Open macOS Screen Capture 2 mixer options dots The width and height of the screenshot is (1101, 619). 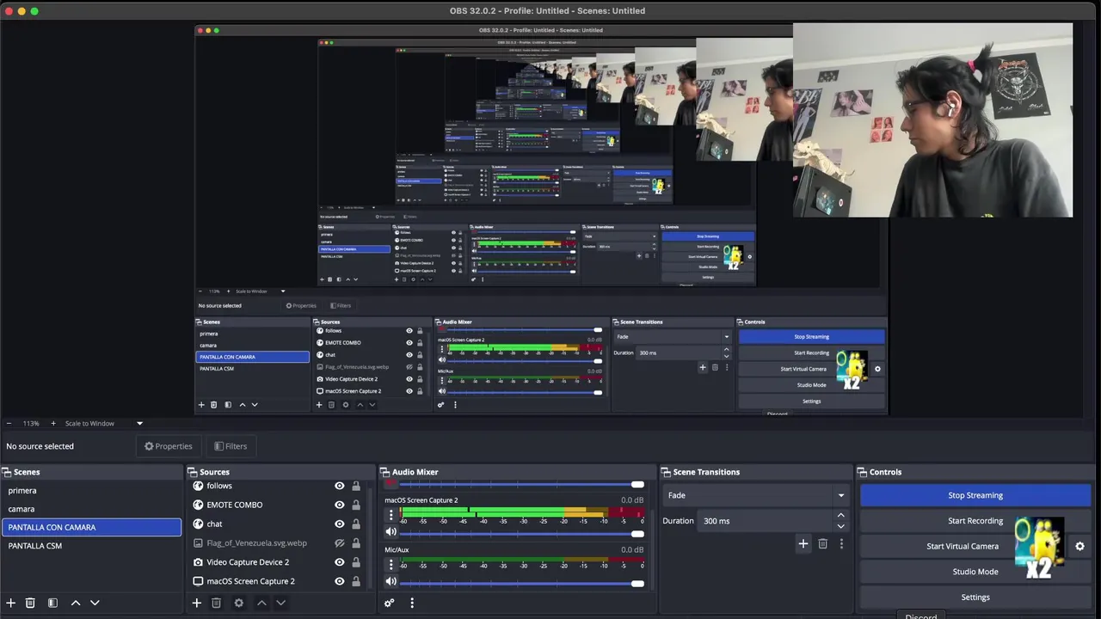pos(391,515)
